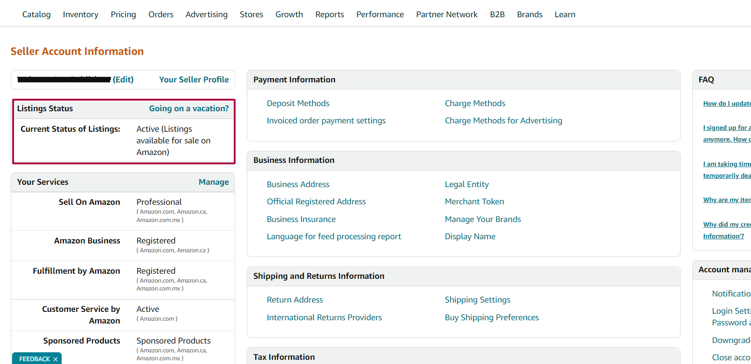Open Invoiced order payment settings
The width and height of the screenshot is (751, 364).
pyautogui.click(x=326, y=121)
